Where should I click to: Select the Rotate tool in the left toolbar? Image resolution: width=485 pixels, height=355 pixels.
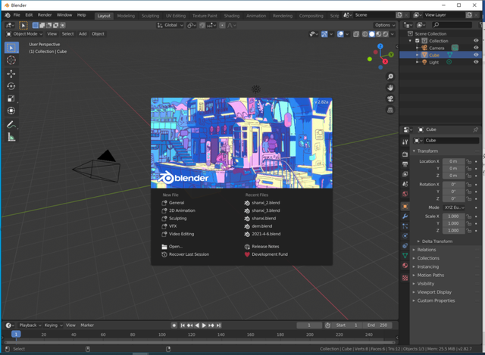[x=11, y=86]
